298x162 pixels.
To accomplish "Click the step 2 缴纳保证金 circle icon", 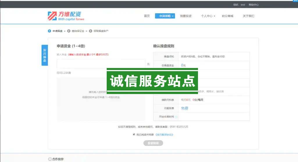I will (x=69, y=31).
